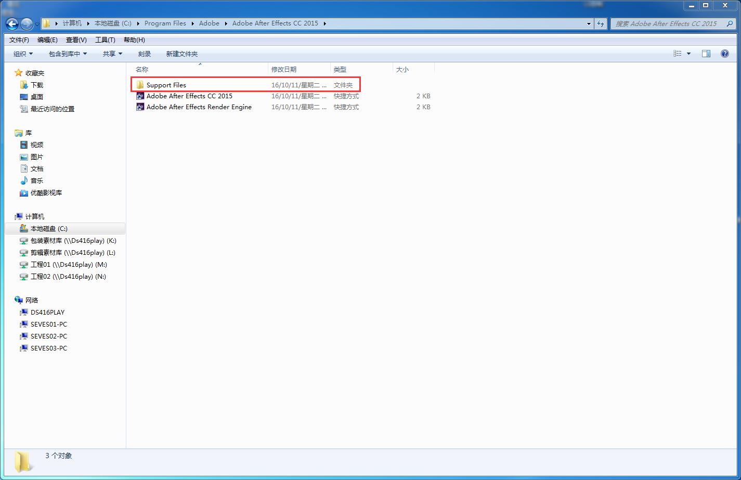Open network drive 包装素材库 (K:)
Viewport: 741px width, 480px height.
[73, 240]
